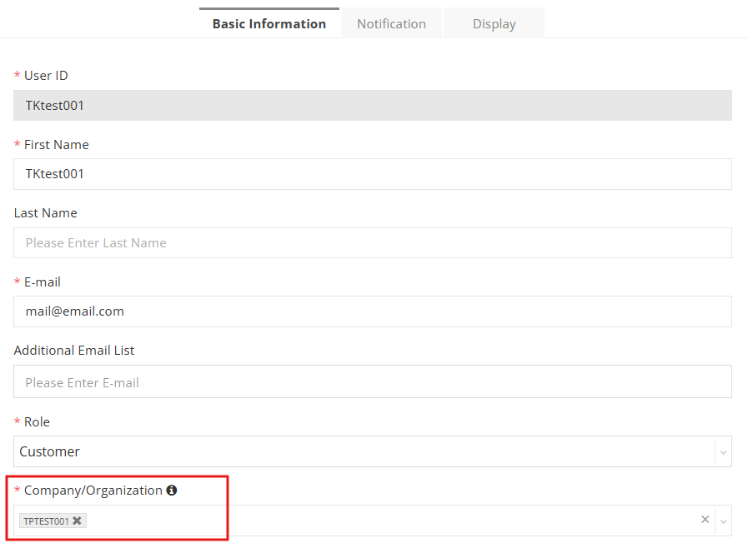Expand the Company/Organization dropdown
Image resolution: width=748 pixels, height=543 pixels.
click(375, 519)
